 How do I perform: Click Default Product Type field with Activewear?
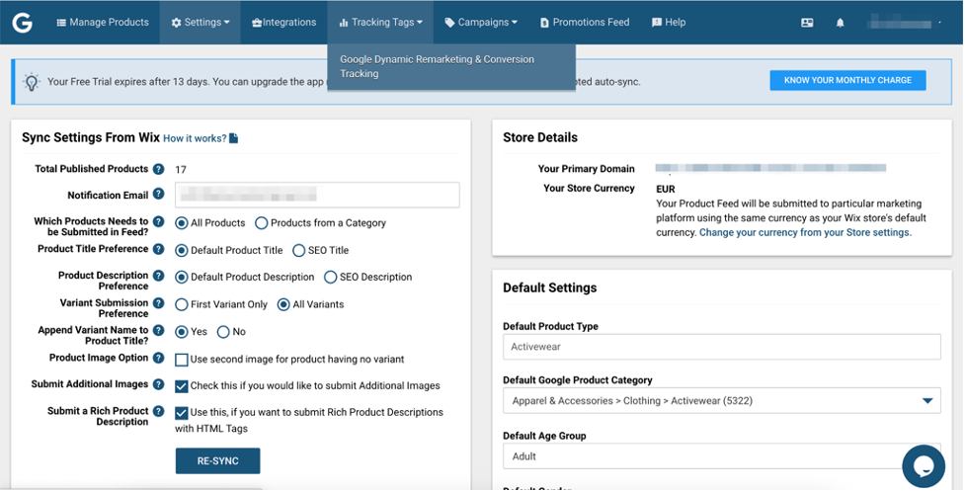pos(721,347)
